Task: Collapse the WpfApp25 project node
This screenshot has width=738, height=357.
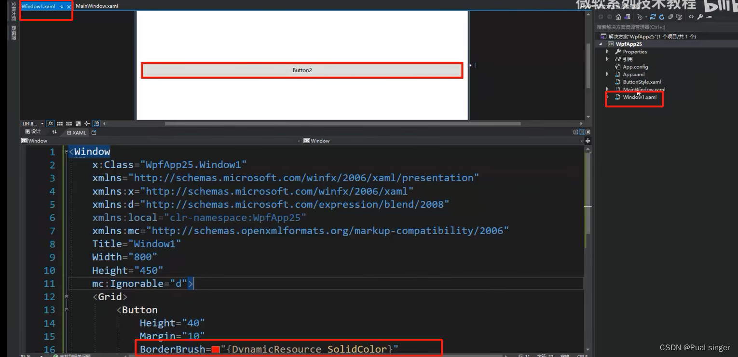Action: (601, 44)
